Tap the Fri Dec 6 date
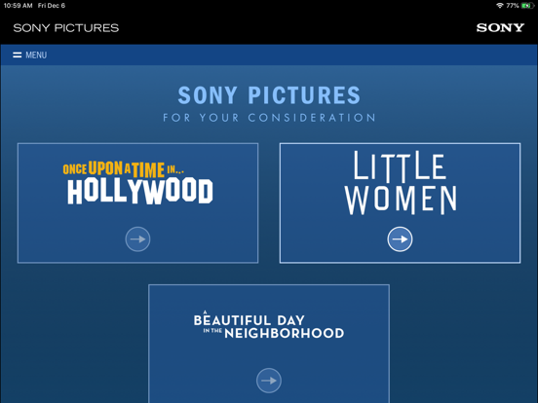Screen dimensions: 538x403 coord(51,6)
